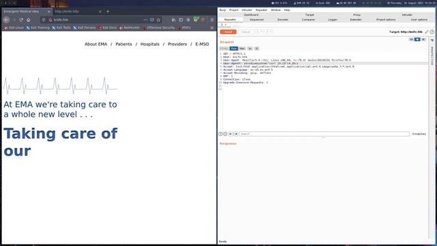437x246 pixels.
Task: Open Kali Training bookmark
Action: (38, 27)
